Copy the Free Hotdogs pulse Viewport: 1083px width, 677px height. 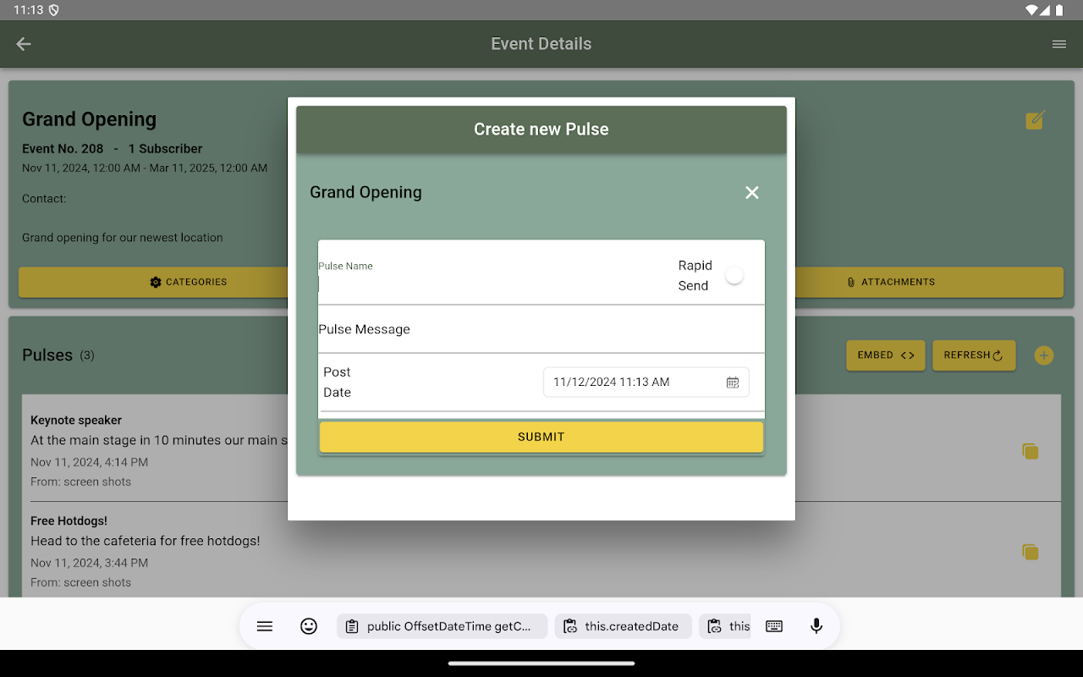[x=1030, y=553]
